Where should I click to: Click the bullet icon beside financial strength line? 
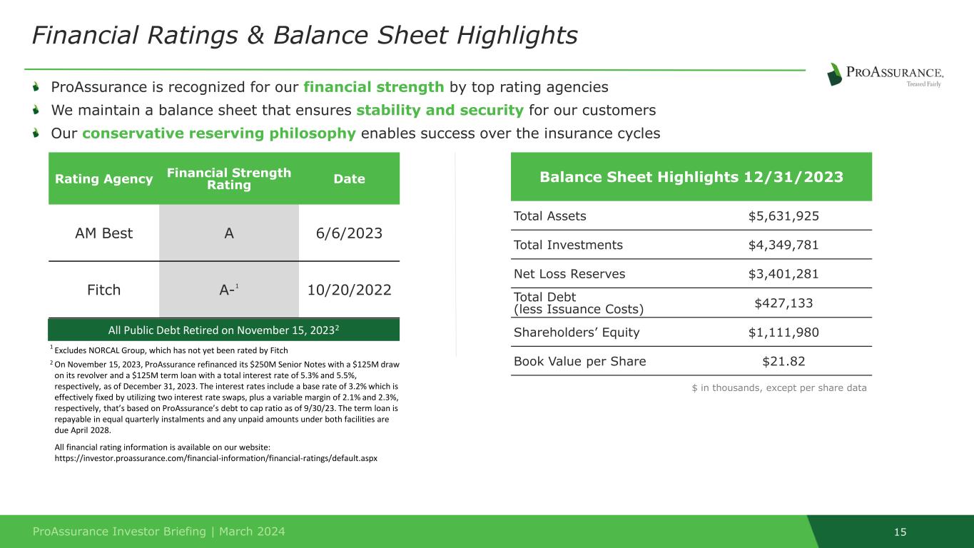pos(37,88)
